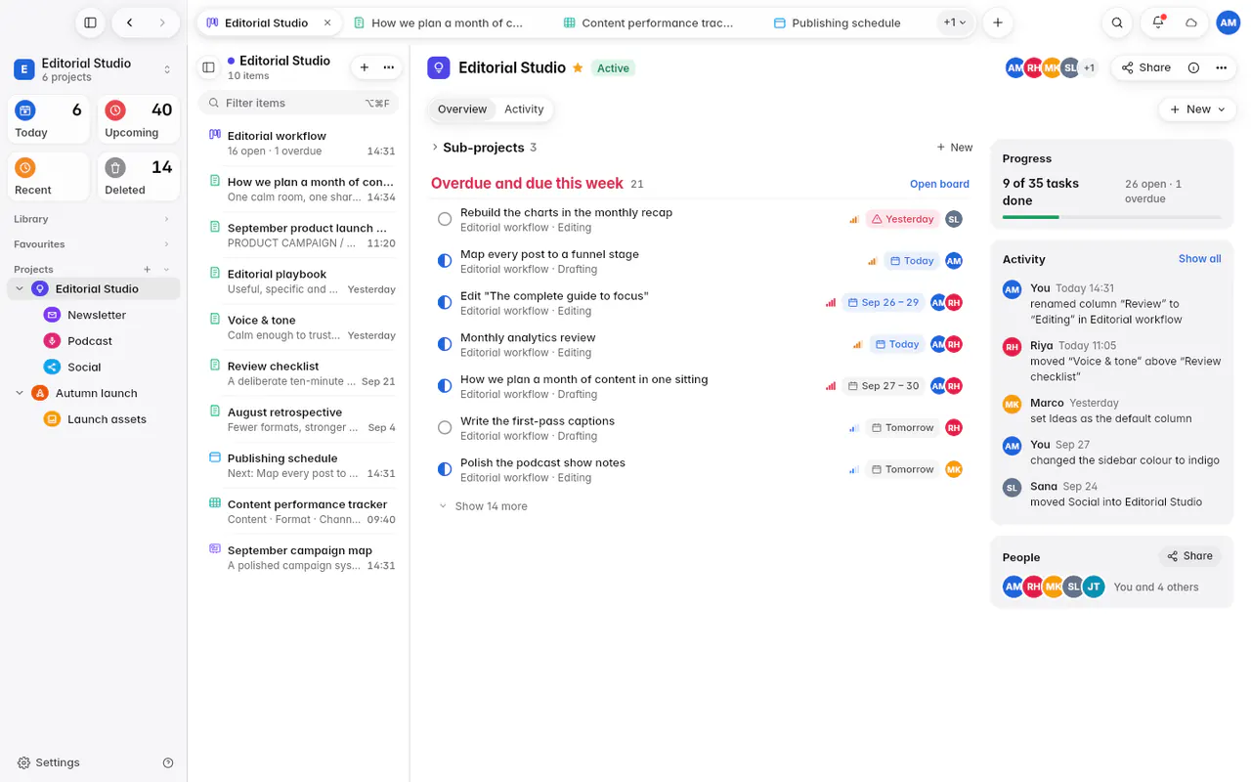
Task: Mark "Rebuild the charts in the monthly recap" done
Action: [445, 219]
